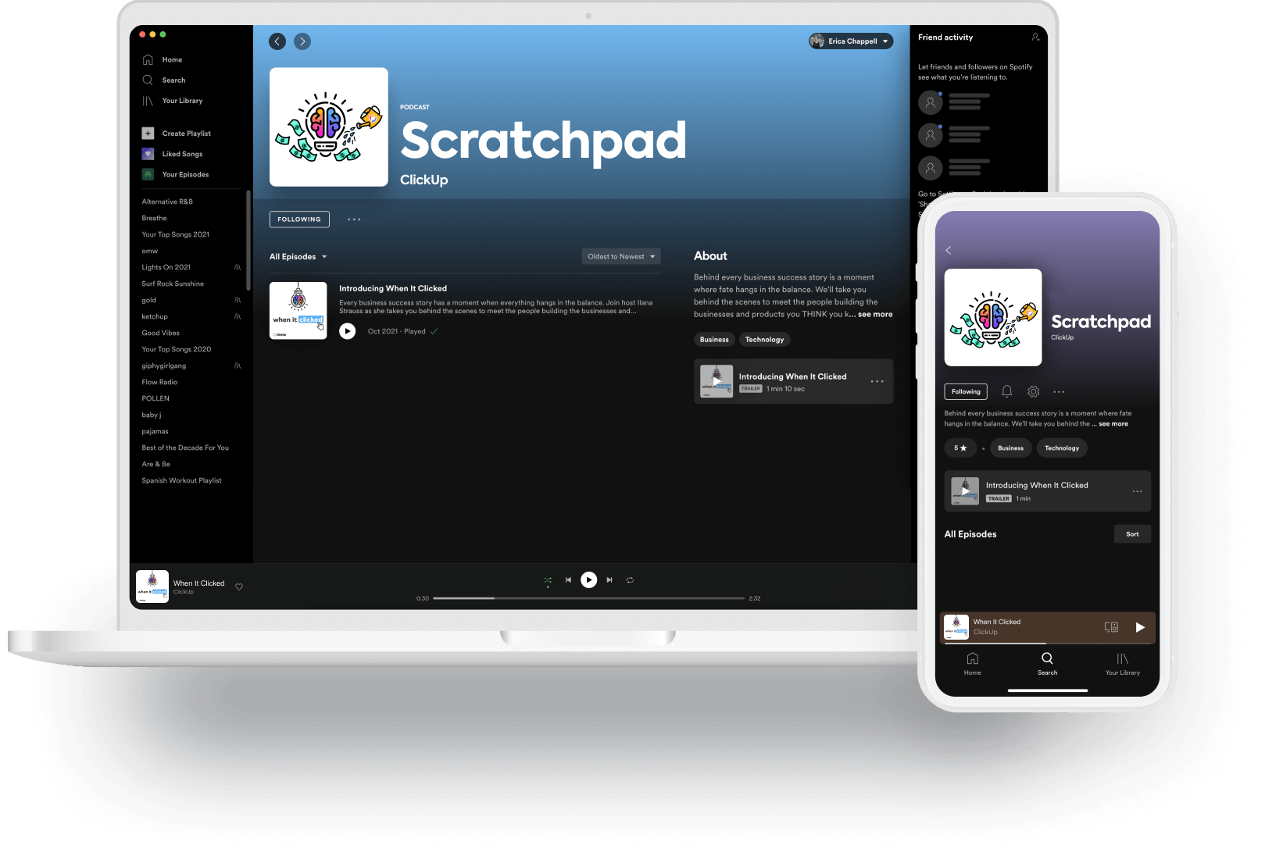Click collaborative icon beside gold playlist
Screen dimensions: 1265x856
pyautogui.click(x=238, y=300)
